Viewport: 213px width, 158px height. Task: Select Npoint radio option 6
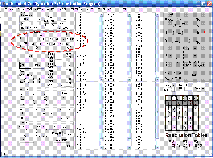click(67, 70)
